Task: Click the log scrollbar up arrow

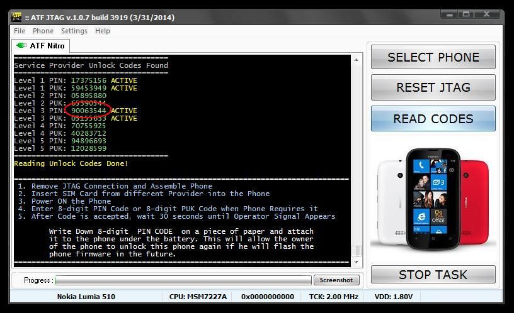Action: [x=357, y=60]
